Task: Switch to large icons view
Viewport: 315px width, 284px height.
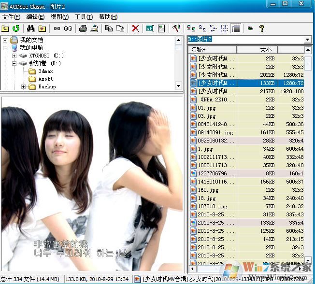Action: click(191, 28)
